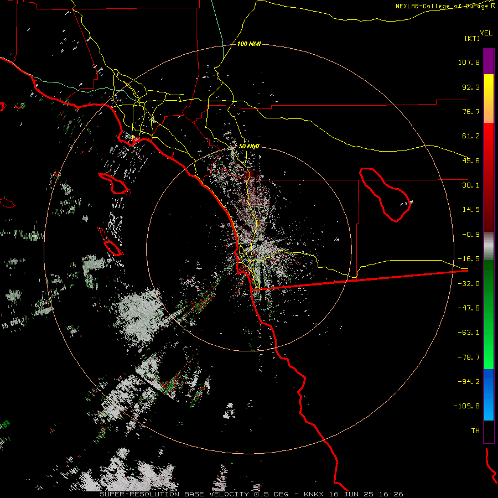
Task: Click the KNKX station identifier in caption
Action: [314, 494]
